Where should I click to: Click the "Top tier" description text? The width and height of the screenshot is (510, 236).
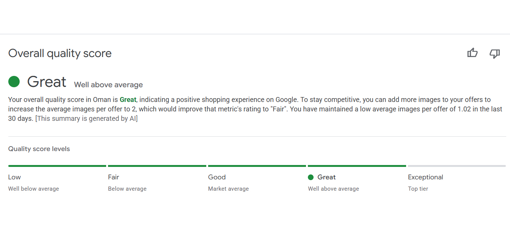click(418, 189)
